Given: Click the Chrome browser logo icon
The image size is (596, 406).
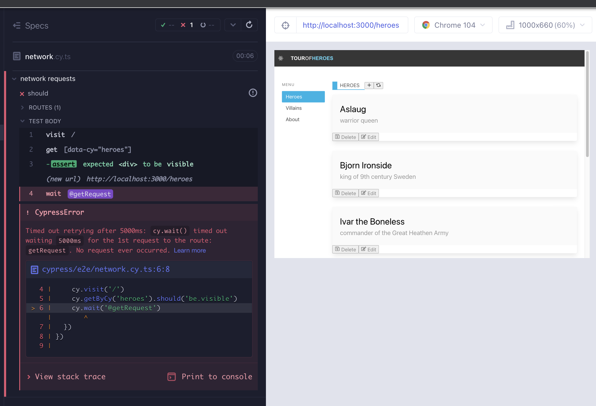Looking at the screenshot, I should click(426, 25).
